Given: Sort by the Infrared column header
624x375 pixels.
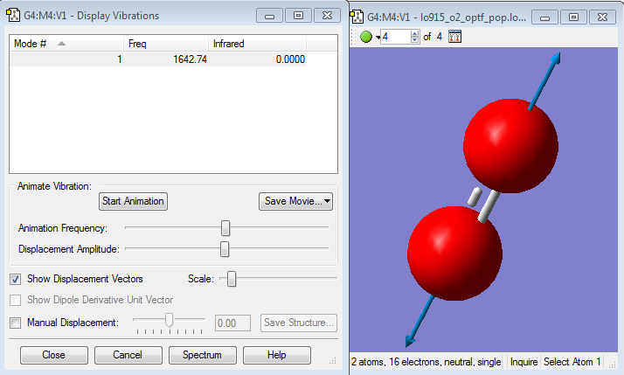Looking at the screenshot, I should coord(257,44).
